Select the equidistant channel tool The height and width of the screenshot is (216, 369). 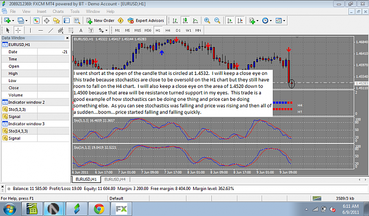point(61,30)
